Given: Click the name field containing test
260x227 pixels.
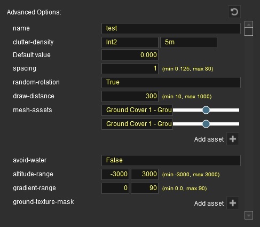Looking at the screenshot, I should tap(171, 28).
